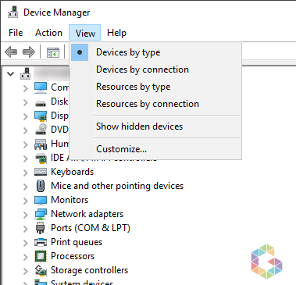Close the open View menu
The width and height of the screenshot is (296, 285).
point(85,33)
